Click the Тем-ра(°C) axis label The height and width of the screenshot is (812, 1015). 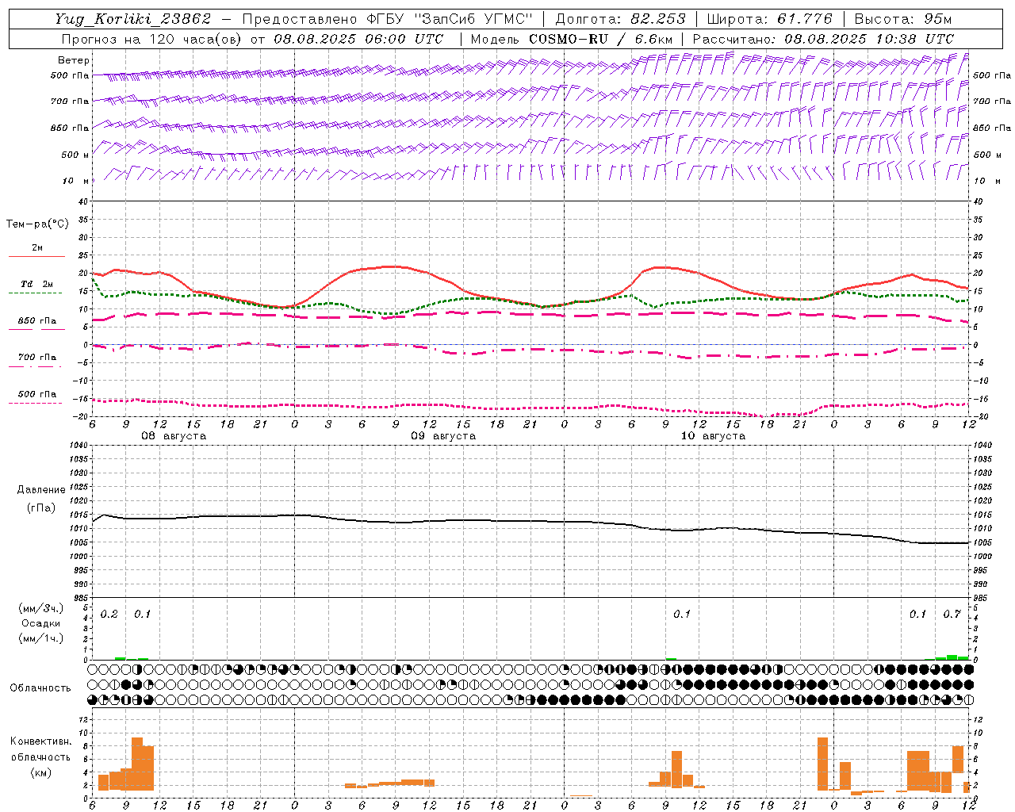37,224
